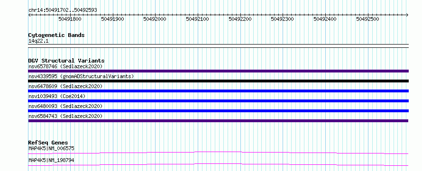
Task: Click ruler position 50492300
Action: tap(282, 19)
